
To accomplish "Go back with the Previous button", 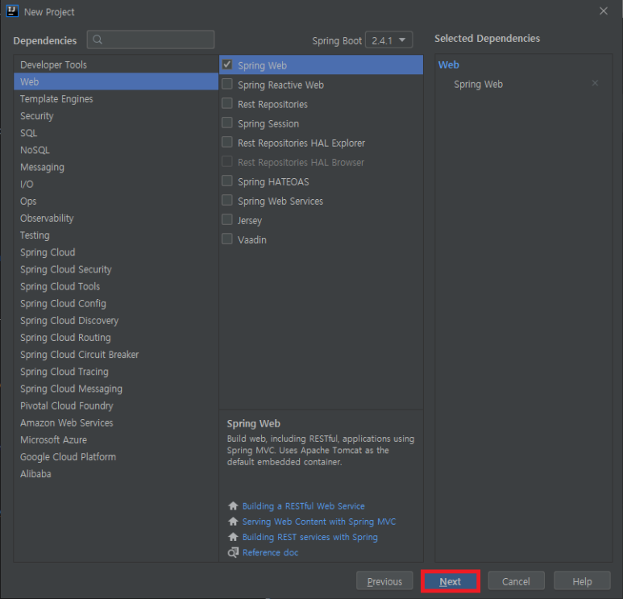I will (x=384, y=581).
